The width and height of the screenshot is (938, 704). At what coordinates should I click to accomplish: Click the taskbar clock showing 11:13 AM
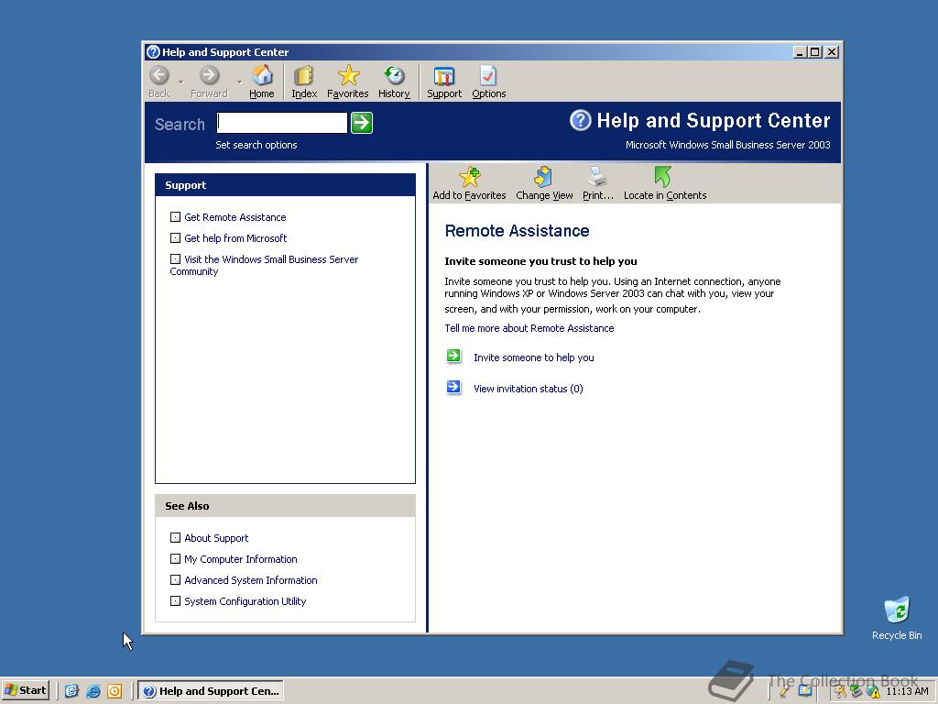(907, 691)
